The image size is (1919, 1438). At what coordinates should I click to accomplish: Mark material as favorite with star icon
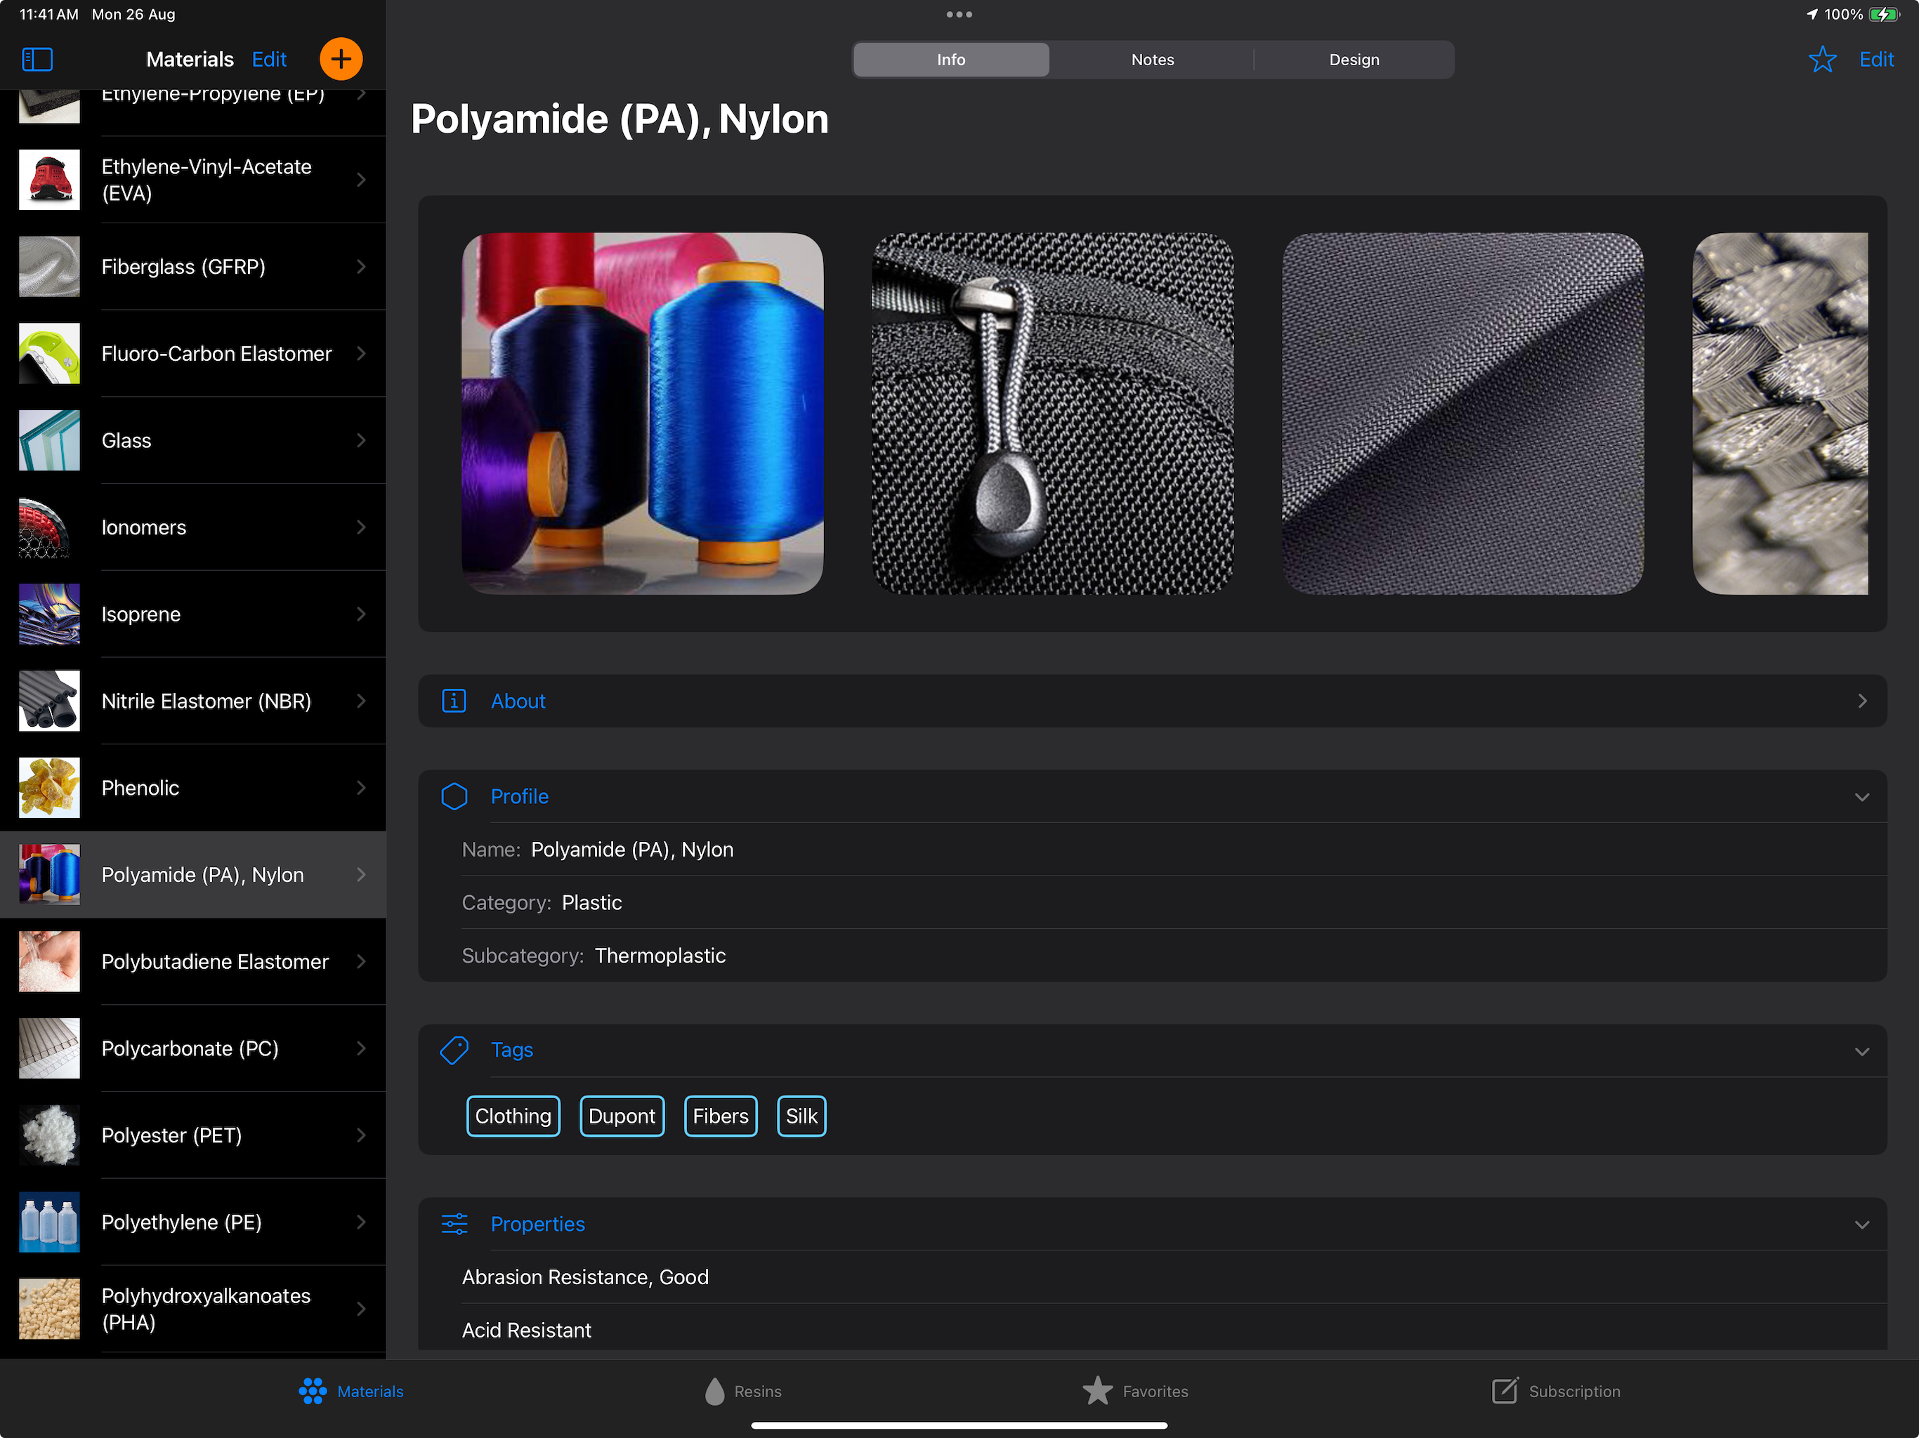click(x=1822, y=59)
